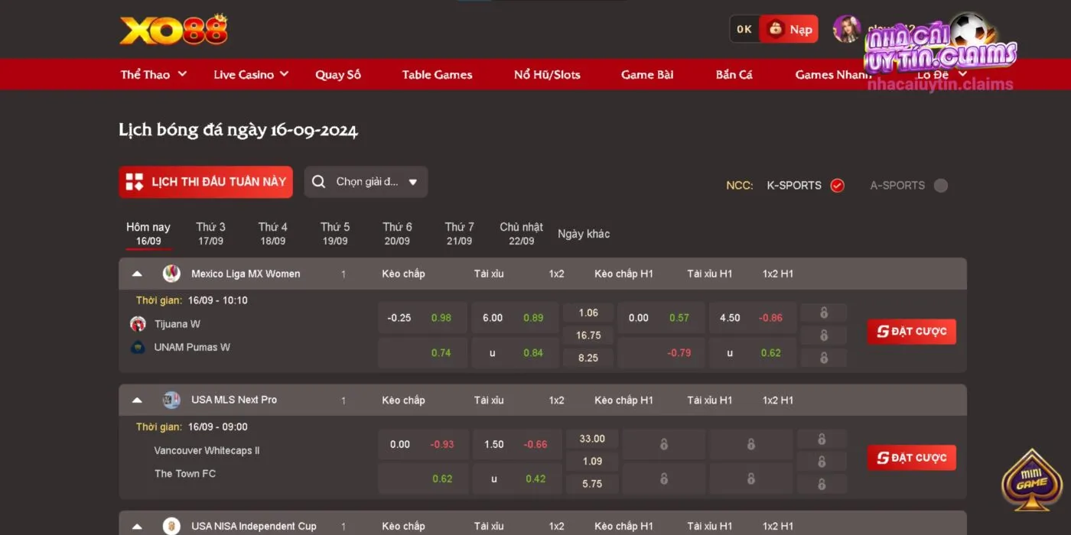Image resolution: width=1071 pixels, height=535 pixels.
Task: Switch to the Thứ 4 18/09 tab
Action: pos(273,233)
